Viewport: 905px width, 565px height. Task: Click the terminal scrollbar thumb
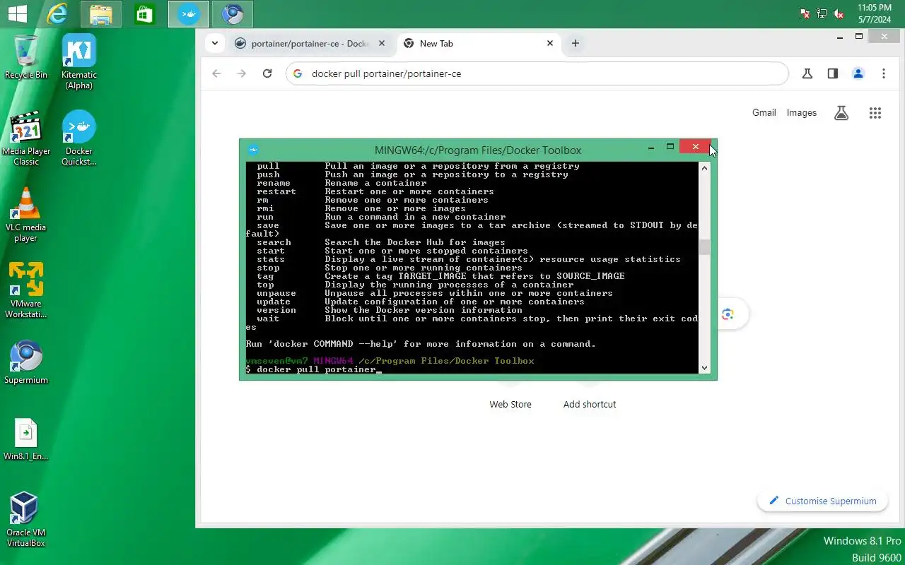(x=704, y=247)
